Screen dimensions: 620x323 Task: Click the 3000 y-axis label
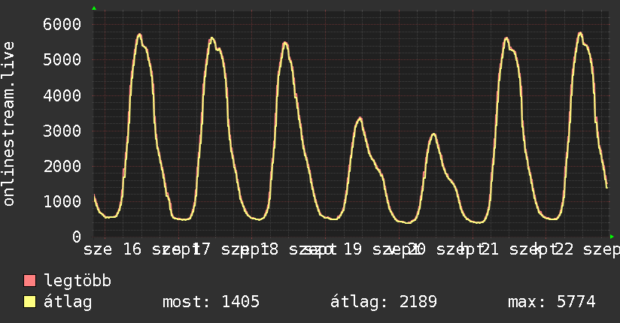coord(62,131)
